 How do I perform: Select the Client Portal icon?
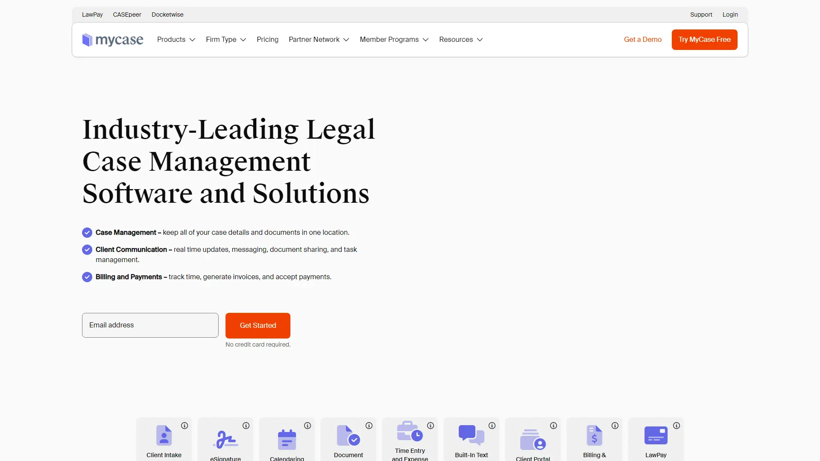(x=533, y=438)
